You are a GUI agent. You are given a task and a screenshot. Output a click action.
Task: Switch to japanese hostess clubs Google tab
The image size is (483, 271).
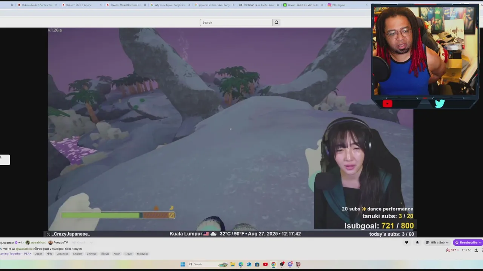tap(214, 5)
